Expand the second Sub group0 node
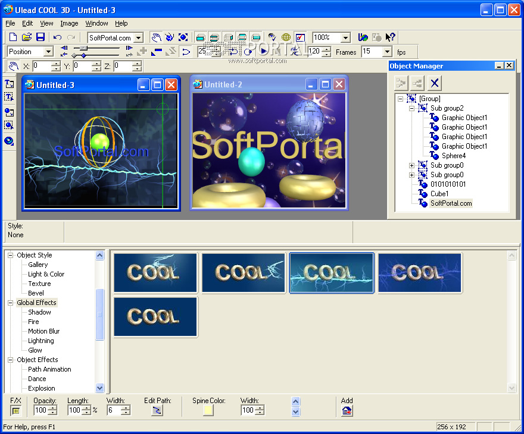 [411, 175]
